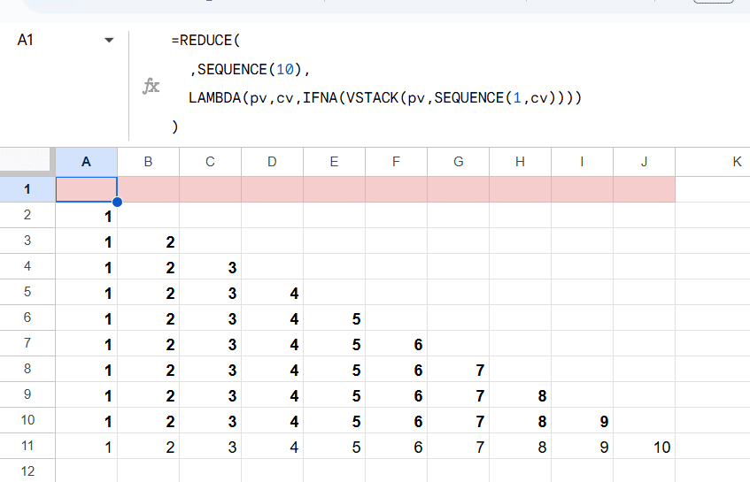Select the column G header
Image resolution: width=750 pixels, height=482 pixels.
point(458,161)
